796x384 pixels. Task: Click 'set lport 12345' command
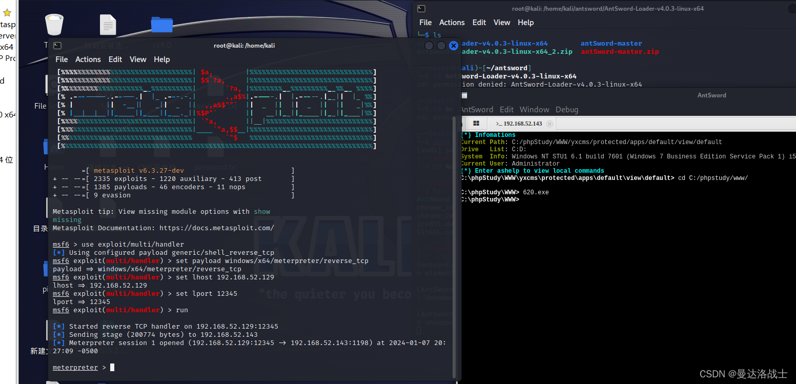coord(207,294)
